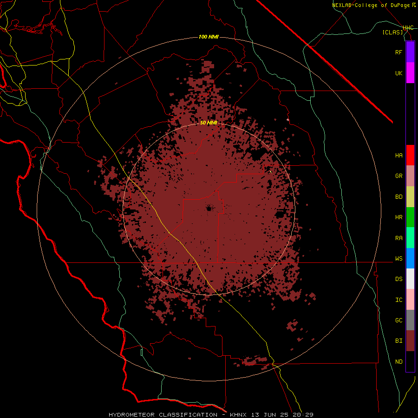This screenshot has width=418, height=418.
Task: Click the KHNX station identifier
Action: point(239,415)
